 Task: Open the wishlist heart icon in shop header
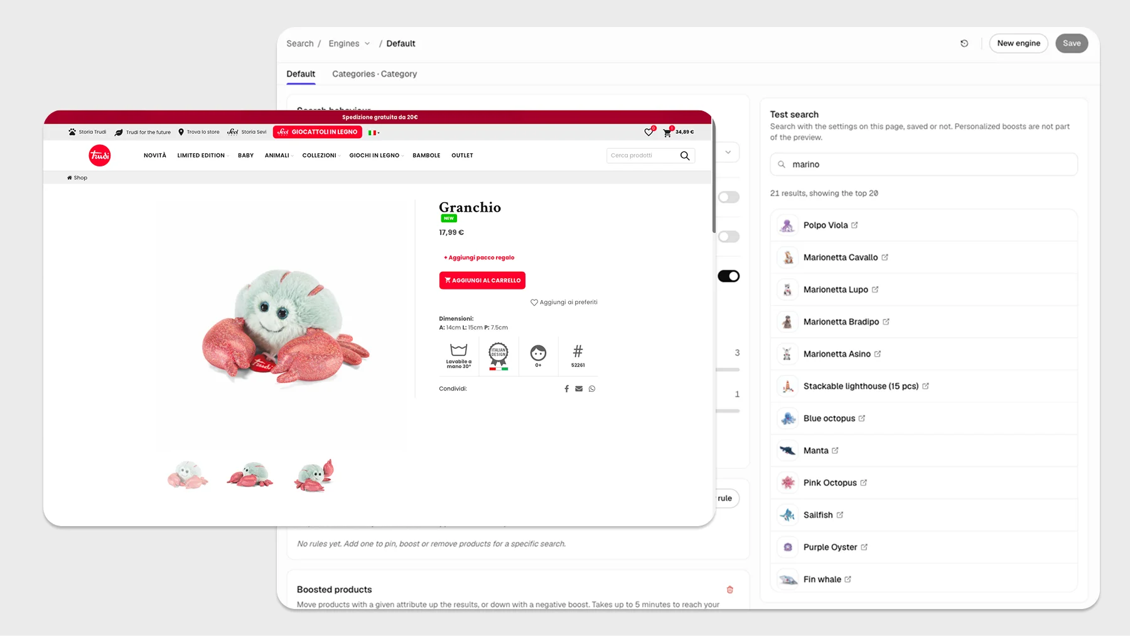pyautogui.click(x=649, y=132)
